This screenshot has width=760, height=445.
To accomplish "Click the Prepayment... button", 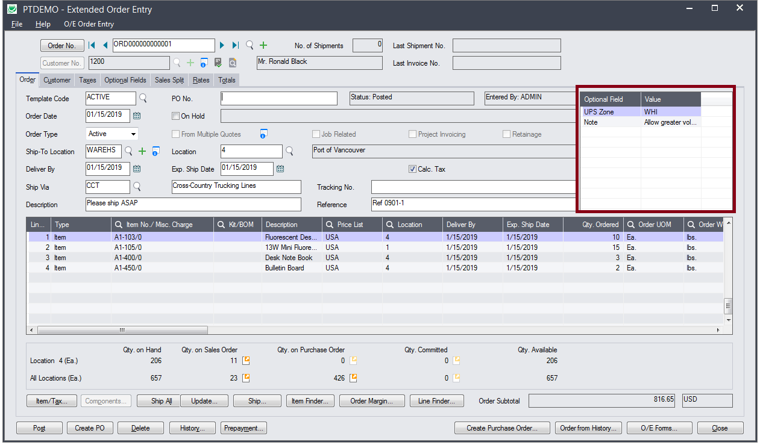I will [x=243, y=428].
